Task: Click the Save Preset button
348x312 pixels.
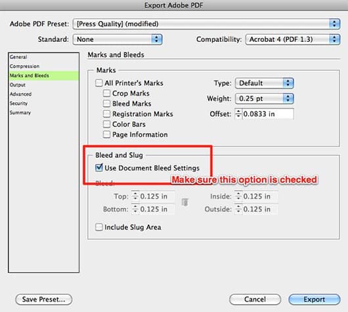Action: click(44, 300)
